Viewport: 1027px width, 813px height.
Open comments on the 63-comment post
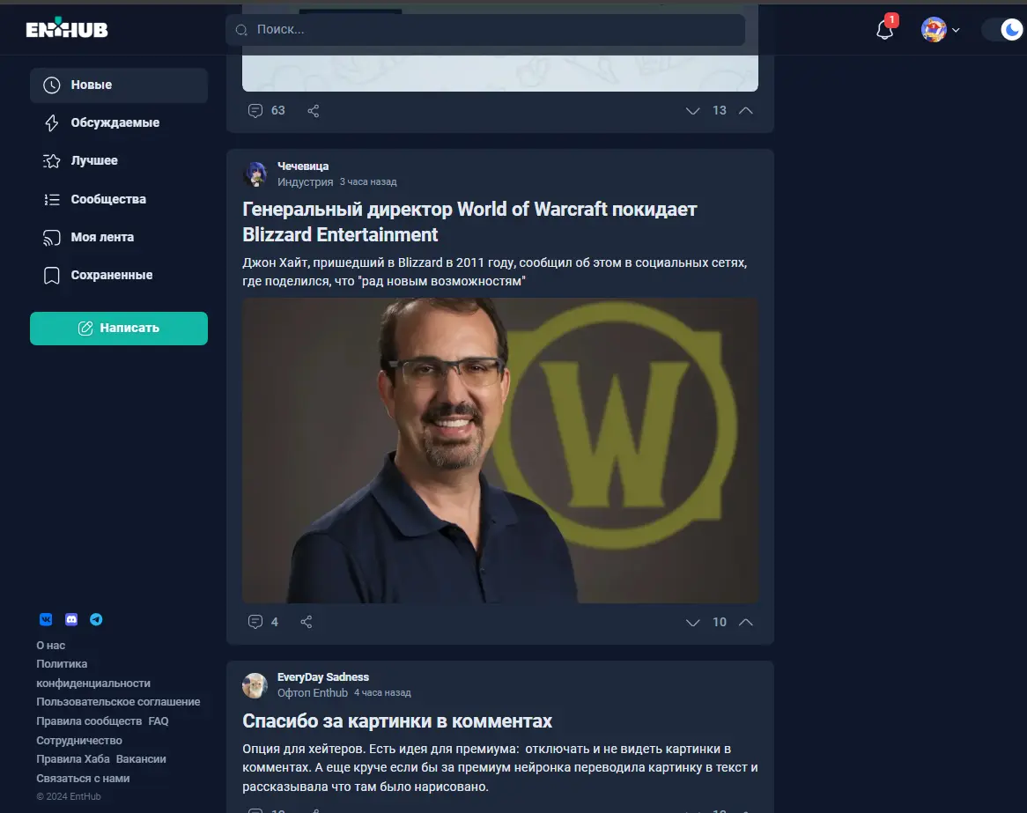[x=267, y=111]
